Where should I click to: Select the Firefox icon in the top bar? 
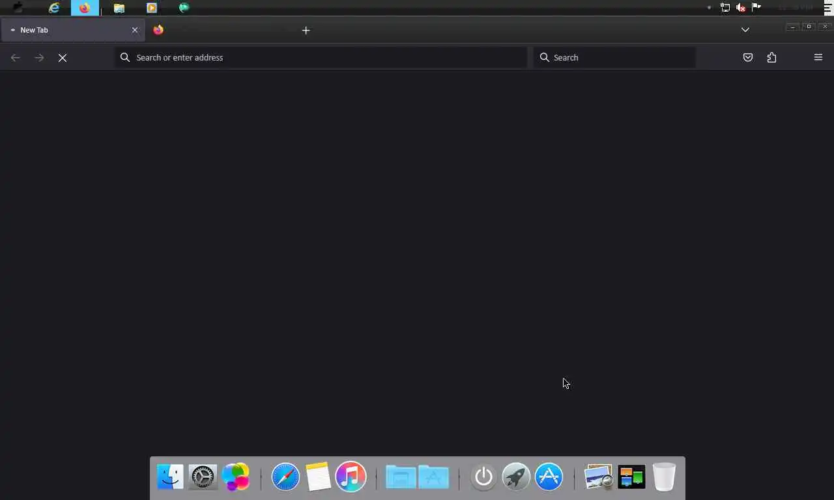85,8
